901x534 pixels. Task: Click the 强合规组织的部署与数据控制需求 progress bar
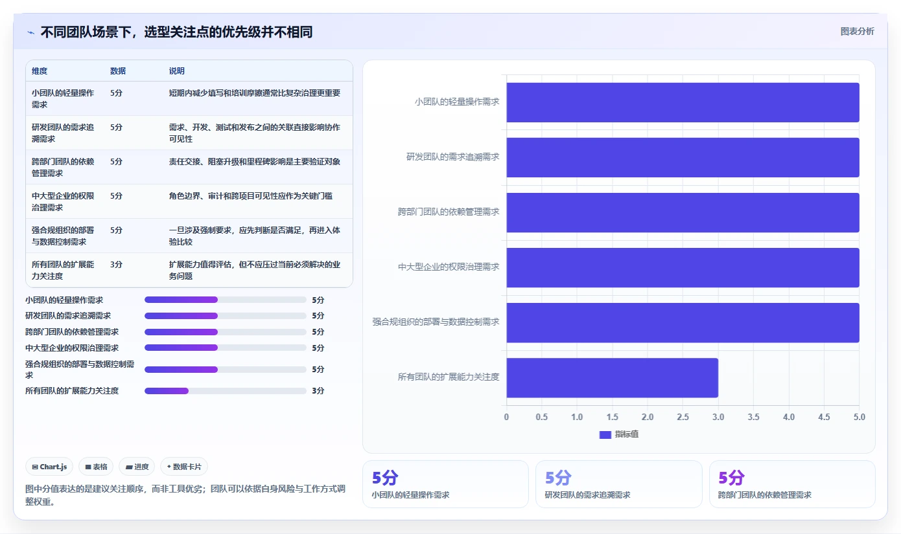tap(226, 370)
